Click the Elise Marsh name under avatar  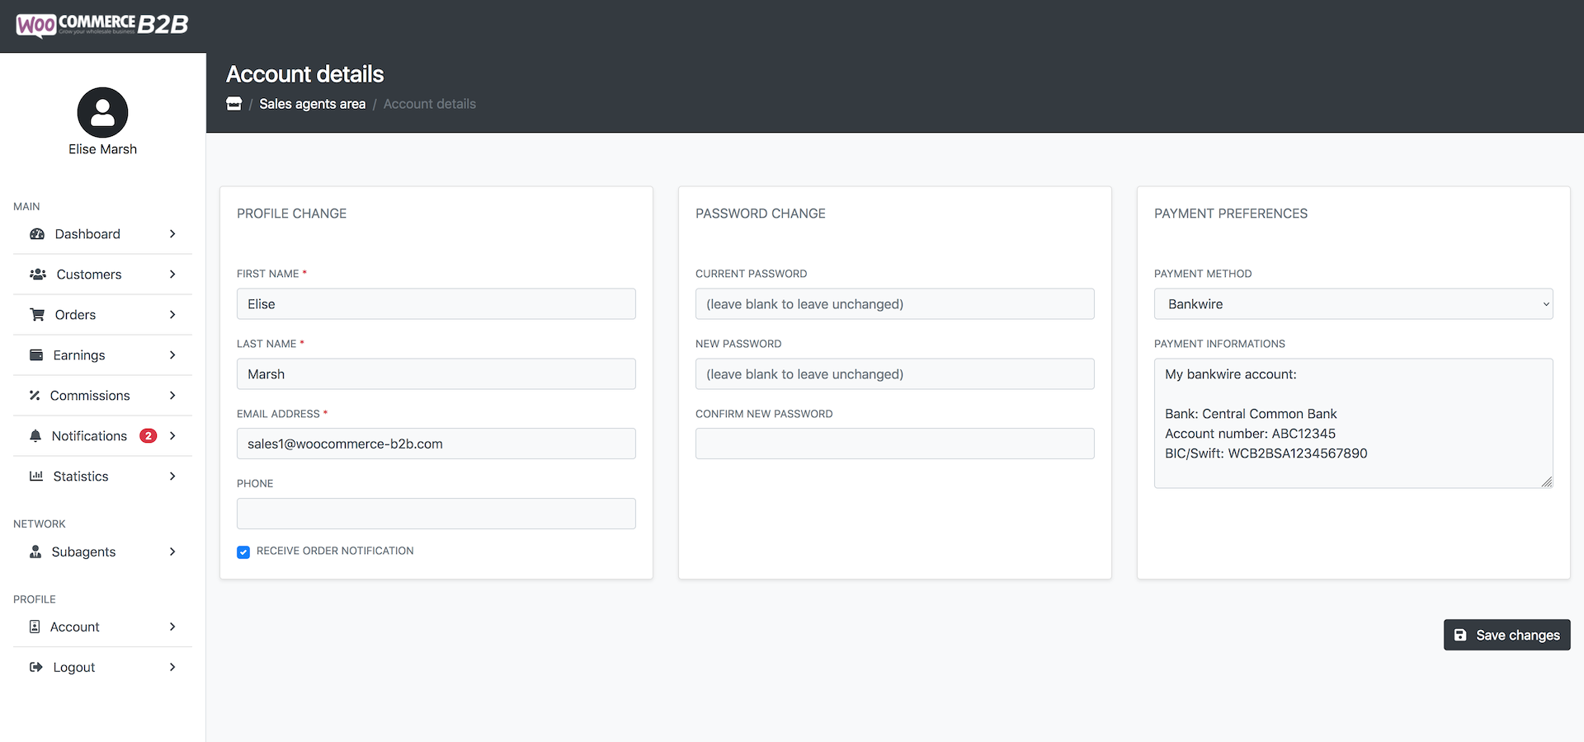tap(102, 149)
